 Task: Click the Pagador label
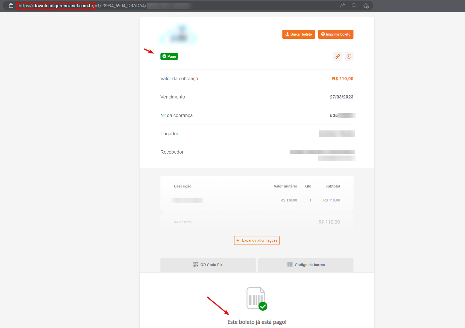[x=169, y=134]
